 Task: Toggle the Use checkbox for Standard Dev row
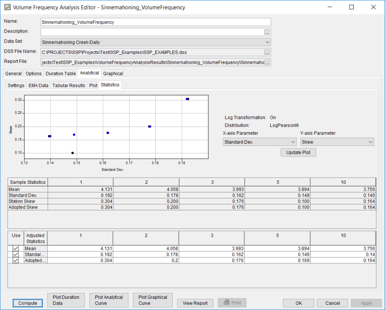[x=15, y=254]
